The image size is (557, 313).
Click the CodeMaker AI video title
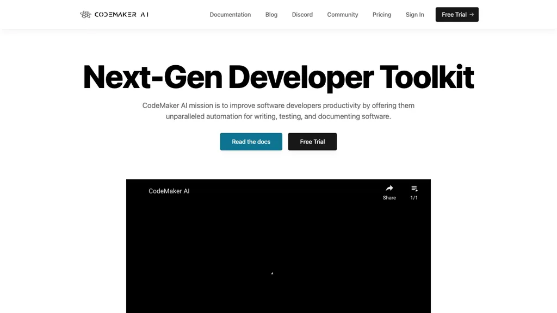coord(169,191)
